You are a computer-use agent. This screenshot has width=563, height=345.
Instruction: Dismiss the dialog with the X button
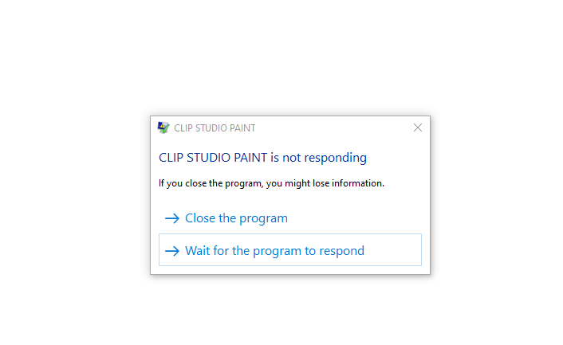tap(418, 127)
